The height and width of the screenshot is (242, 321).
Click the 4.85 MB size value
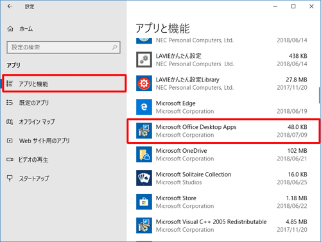(297, 222)
